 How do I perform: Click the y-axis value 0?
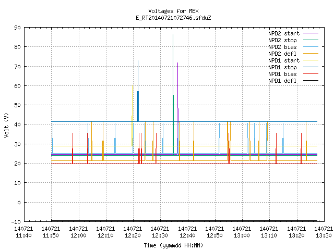(x=19, y=203)
